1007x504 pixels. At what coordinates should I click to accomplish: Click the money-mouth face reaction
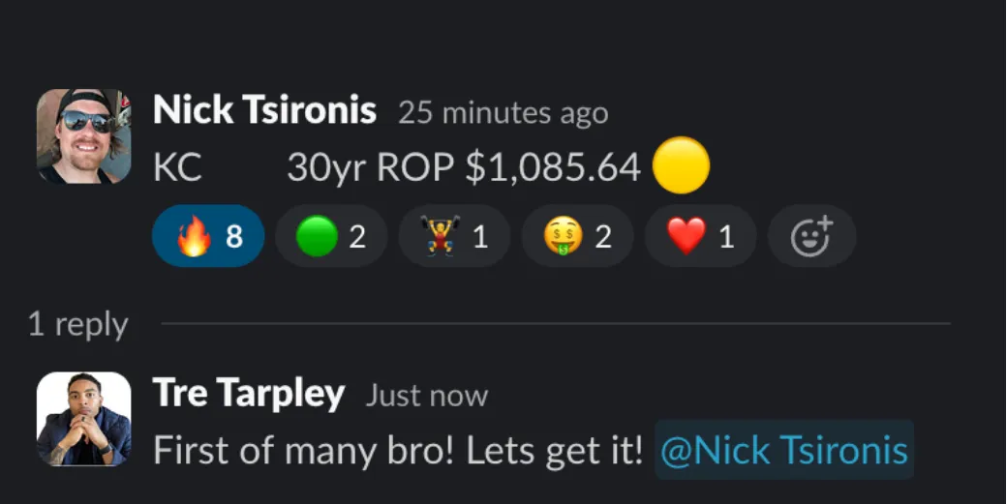577,236
